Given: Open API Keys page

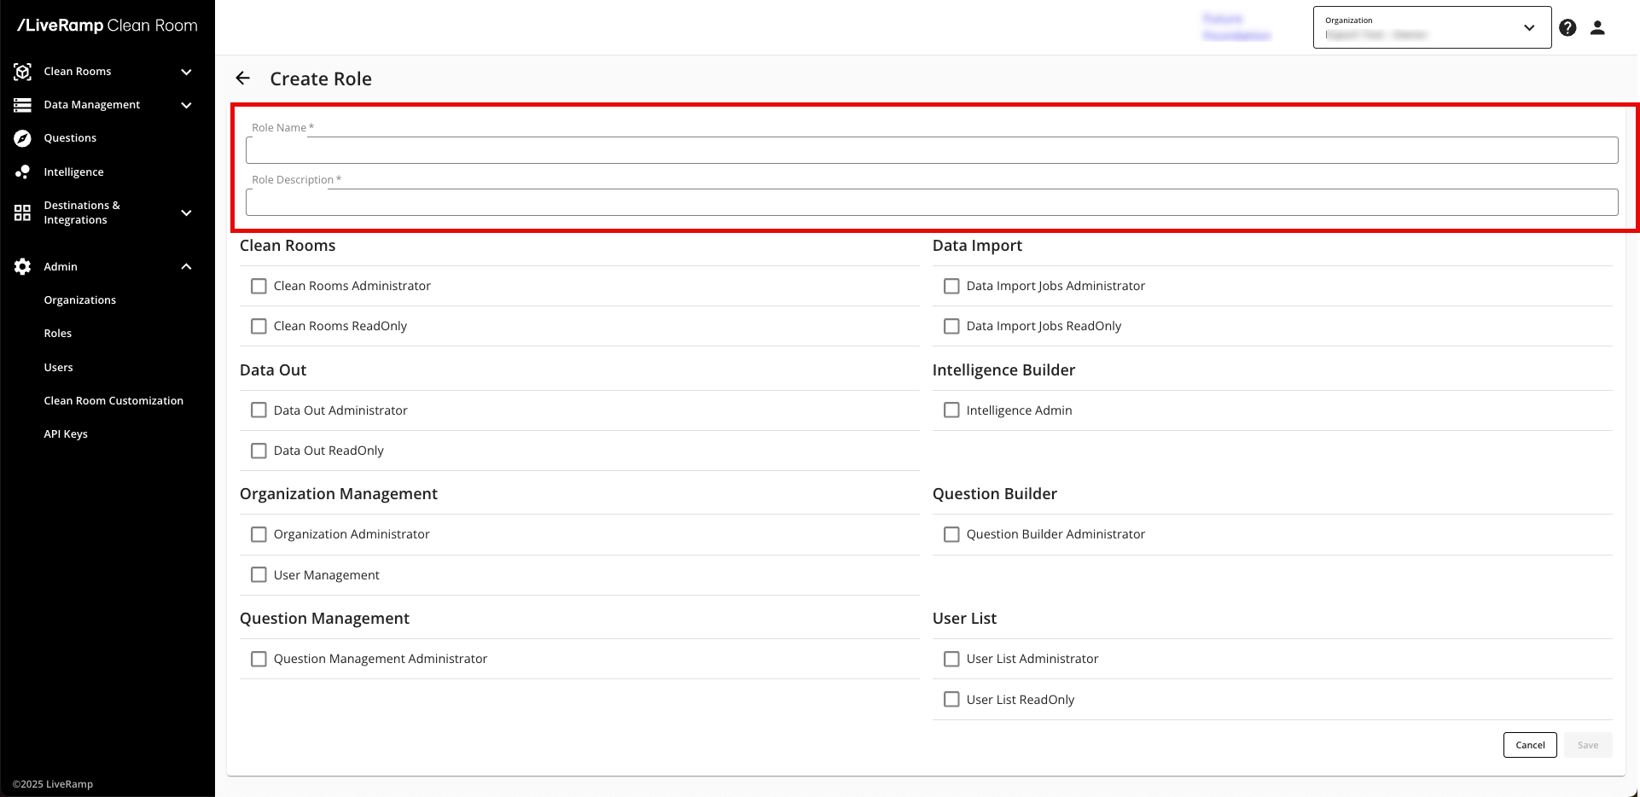Looking at the screenshot, I should coord(66,434).
